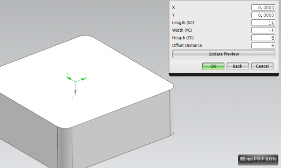Confirm with the green OK button
This screenshot has height=168, width=281.
pos(213,66)
